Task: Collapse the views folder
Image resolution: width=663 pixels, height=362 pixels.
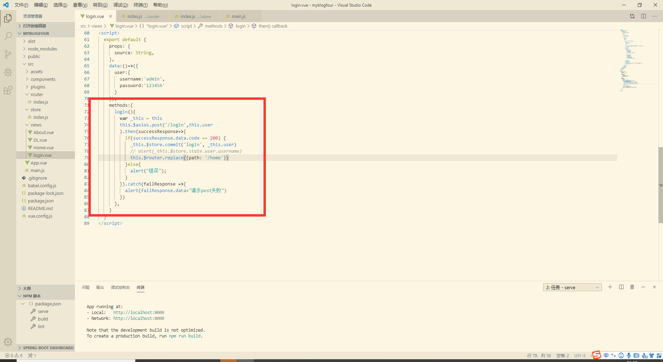Action: (36, 125)
